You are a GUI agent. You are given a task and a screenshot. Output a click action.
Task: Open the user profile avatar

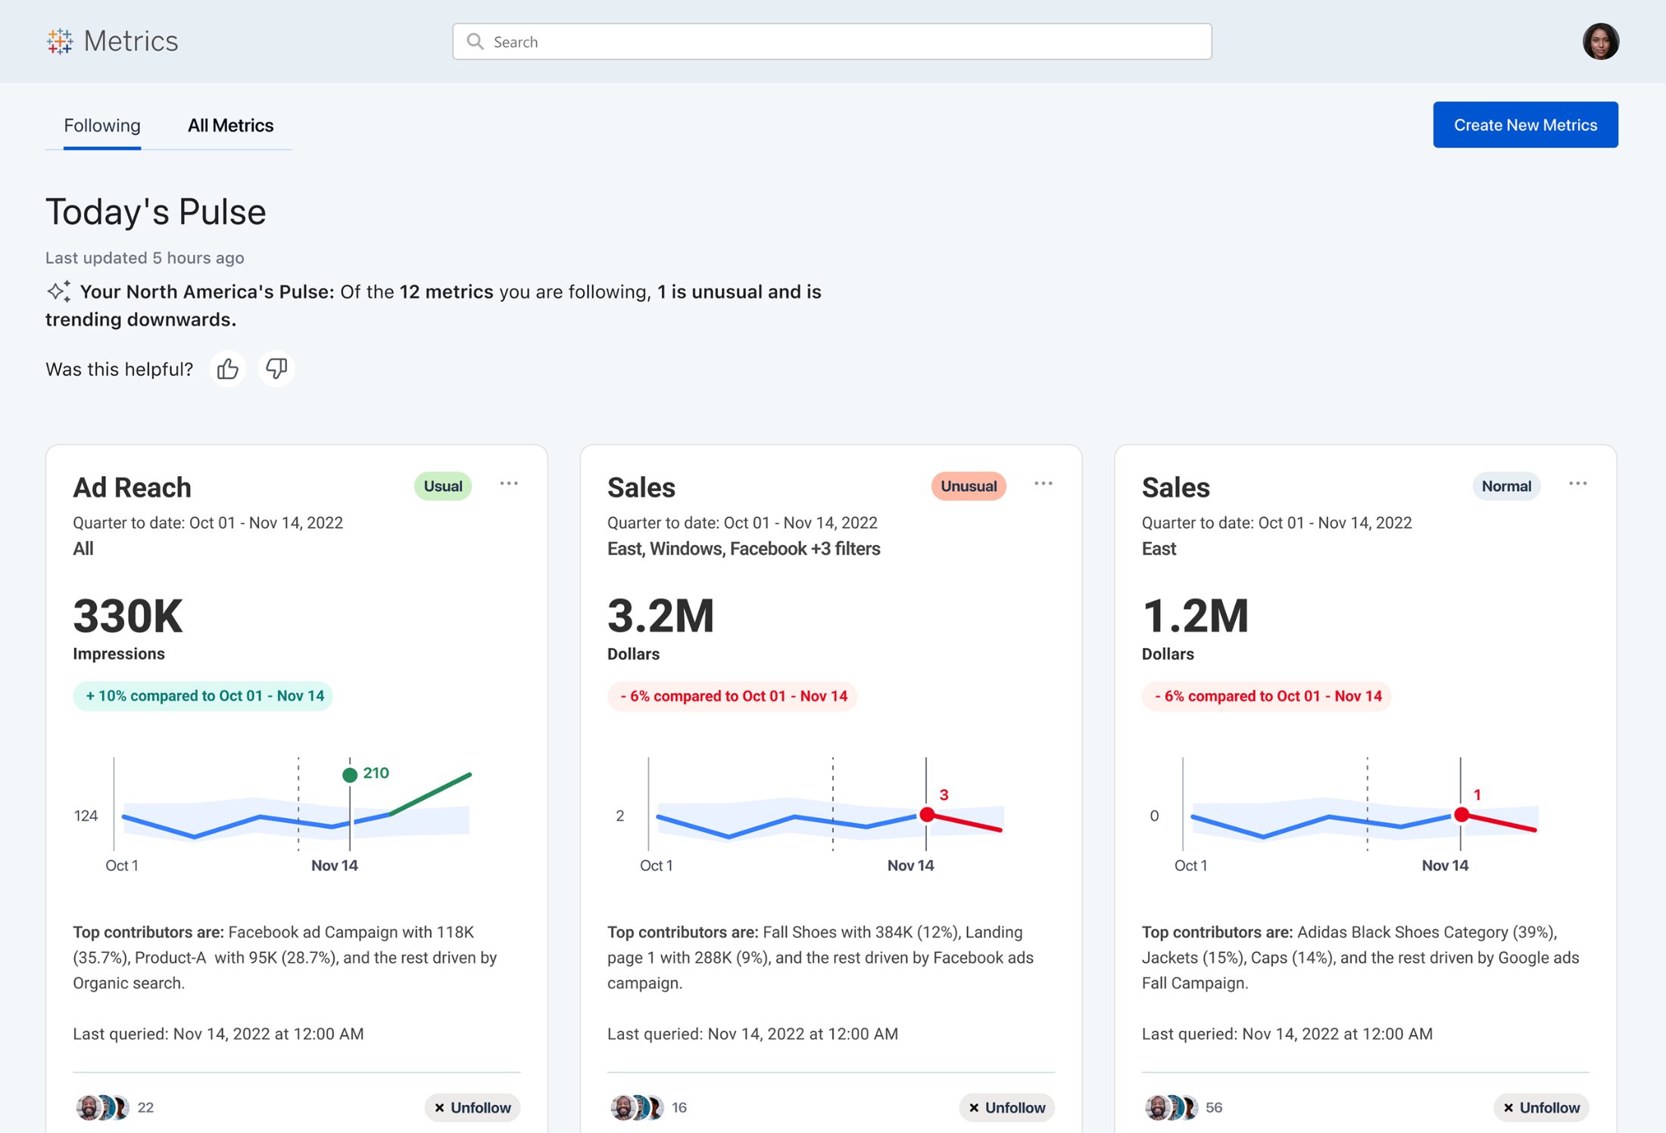[x=1600, y=42]
